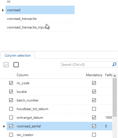The image size is (118, 138).
Task: Select the voorraad_transactie table row
Action: pos(40,19)
